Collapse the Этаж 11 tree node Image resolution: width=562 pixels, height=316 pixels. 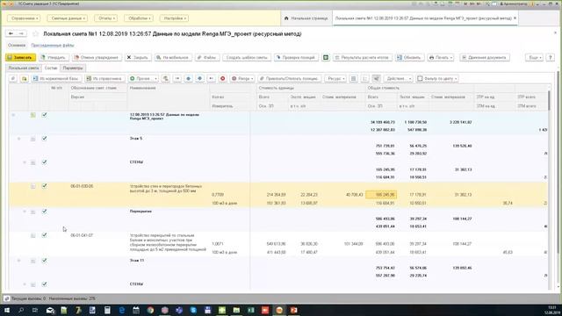[19, 261]
